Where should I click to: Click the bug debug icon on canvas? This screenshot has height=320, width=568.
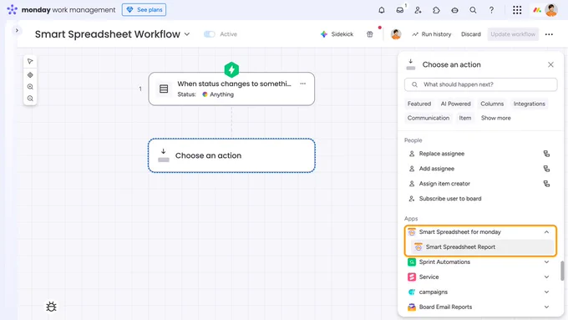51,307
